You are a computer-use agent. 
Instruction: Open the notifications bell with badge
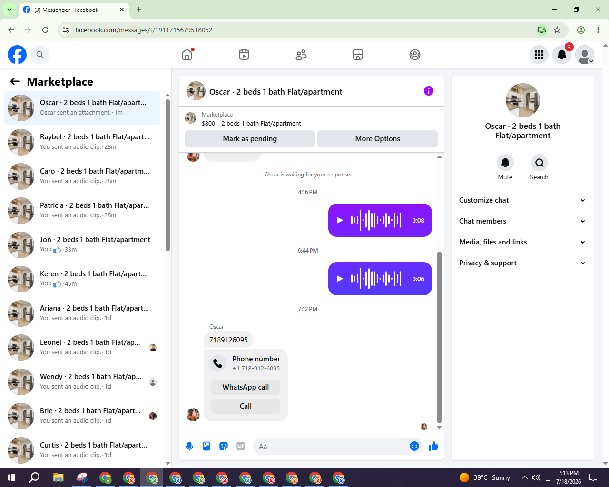562,55
